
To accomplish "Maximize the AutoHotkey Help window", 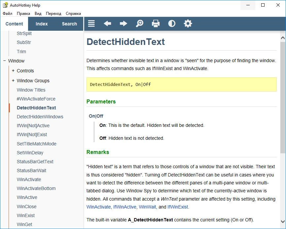I will tap(263, 5).
